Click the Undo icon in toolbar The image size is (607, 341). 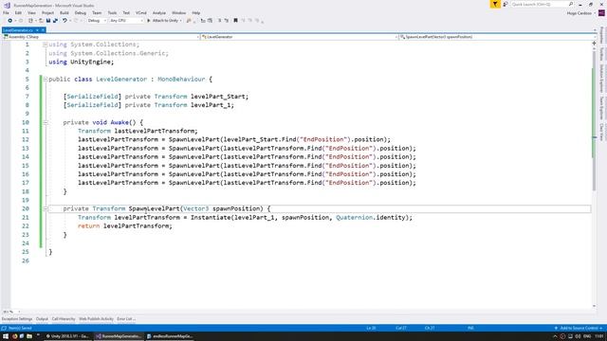pos(64,21)
